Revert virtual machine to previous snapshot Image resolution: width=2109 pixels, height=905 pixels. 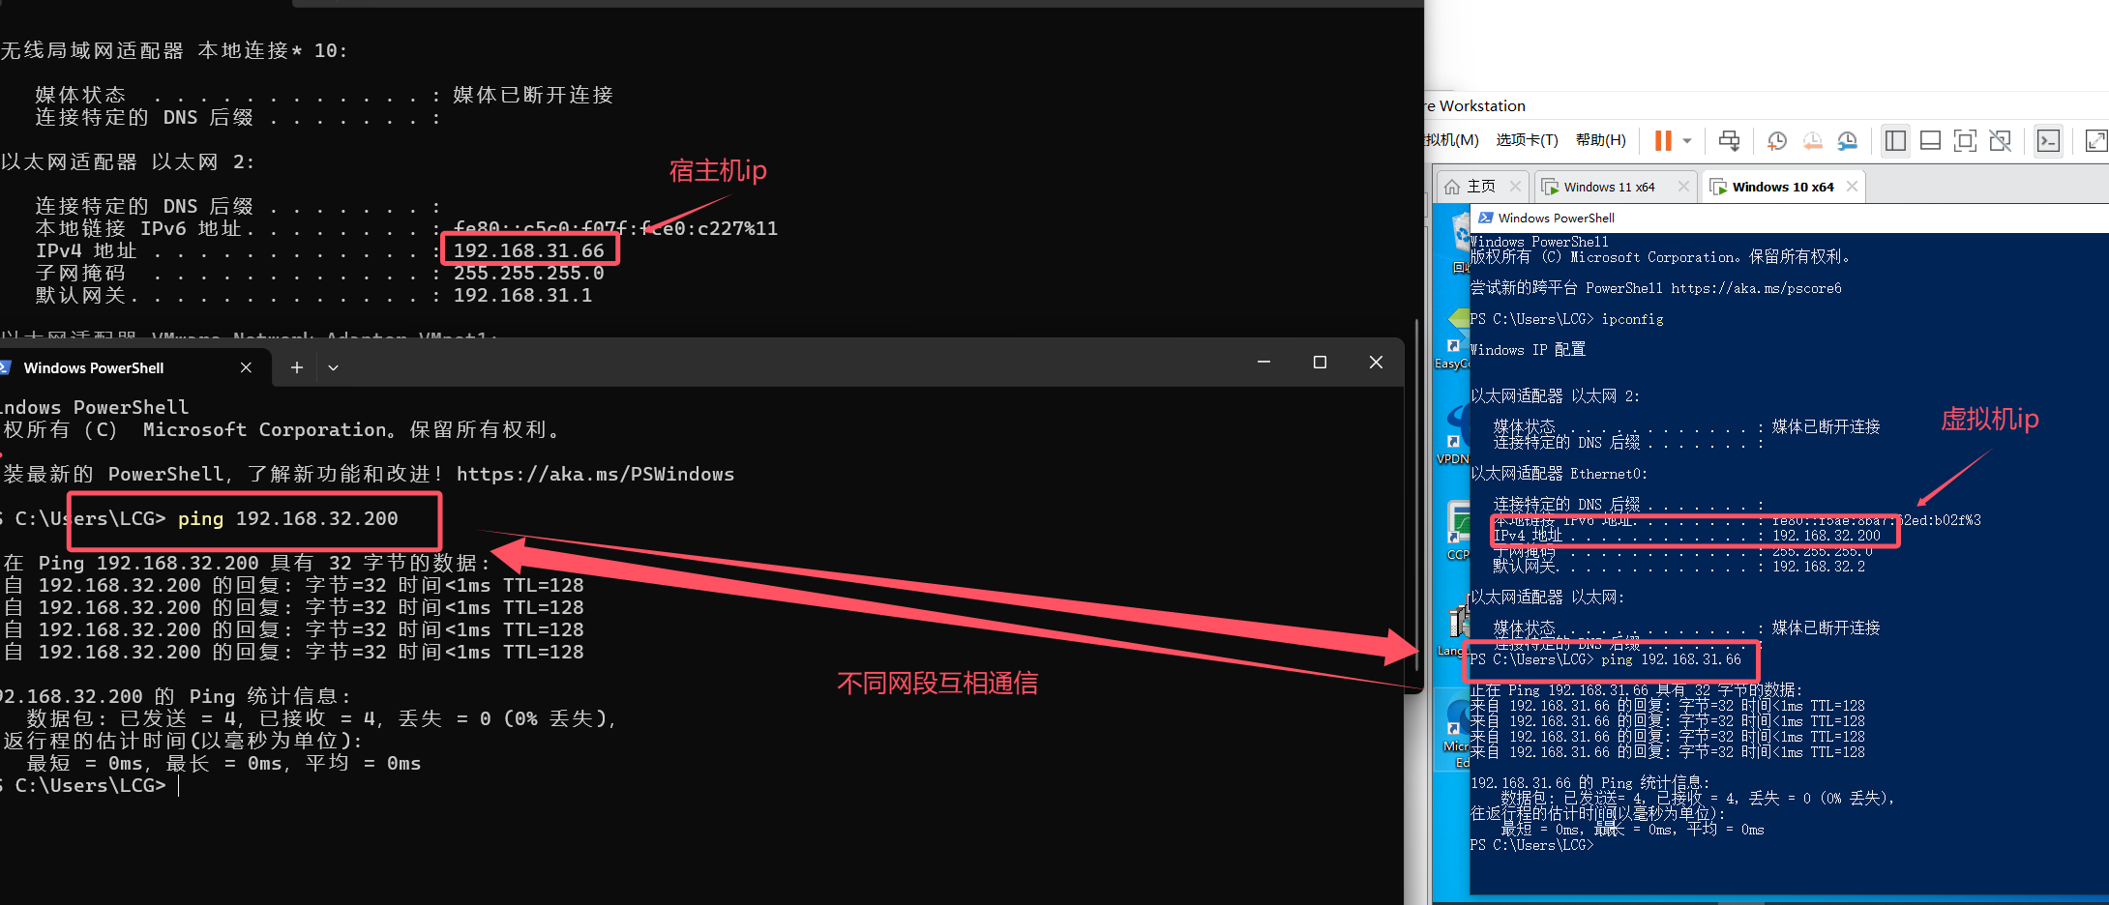tap(1812, 141)
